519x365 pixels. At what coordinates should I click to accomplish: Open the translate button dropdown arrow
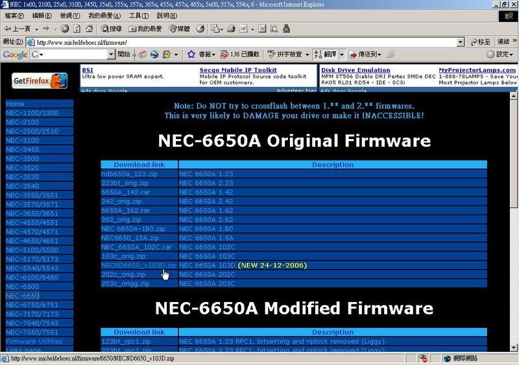coord(342,55)
